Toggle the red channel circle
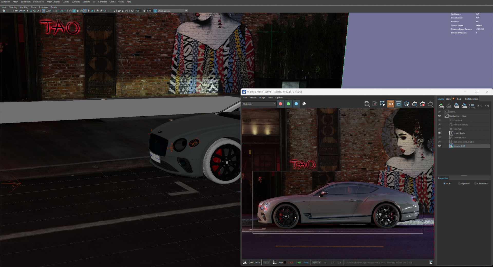Image resolution: width=493 pixels, height=267 pixels. pyautogui.click(x=280, y=104)
